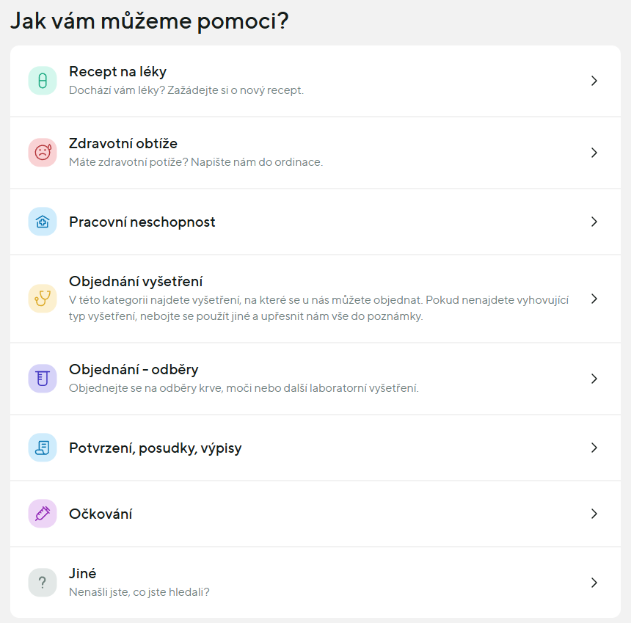The width and height of the screenshot is (631, 623).
Task: Click the purple syringe Očkování icon
Action: pos(43,514)
